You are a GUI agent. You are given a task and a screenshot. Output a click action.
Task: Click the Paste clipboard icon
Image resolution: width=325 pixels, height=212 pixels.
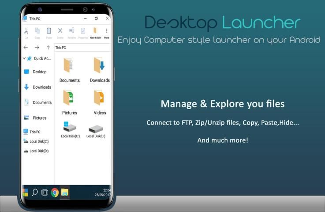[x=49, y=32]
